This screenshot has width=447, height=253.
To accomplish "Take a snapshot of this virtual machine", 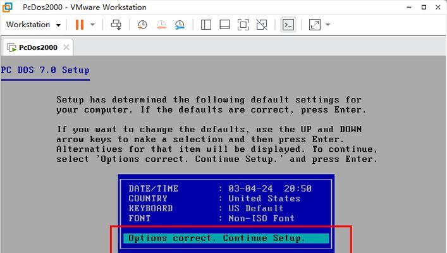I will tap(142, 25).
